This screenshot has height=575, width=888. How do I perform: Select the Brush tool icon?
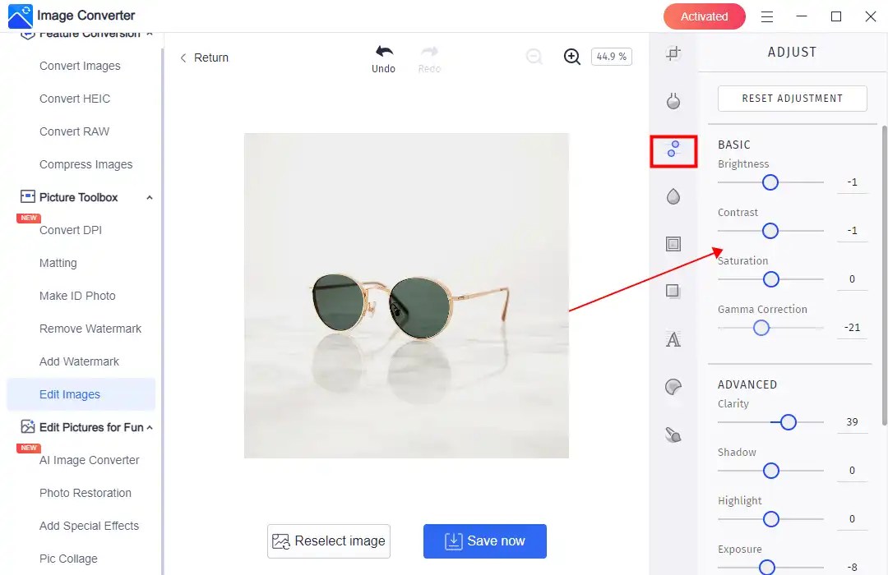tap(673, 434)
